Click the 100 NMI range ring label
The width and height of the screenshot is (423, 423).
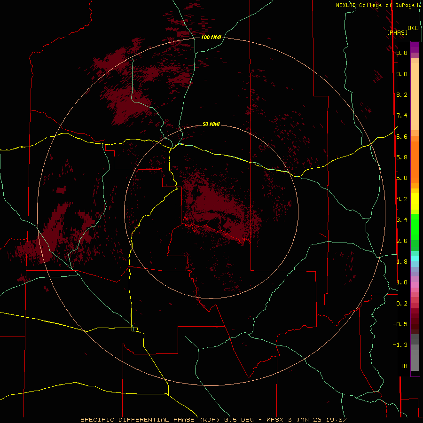211,37
